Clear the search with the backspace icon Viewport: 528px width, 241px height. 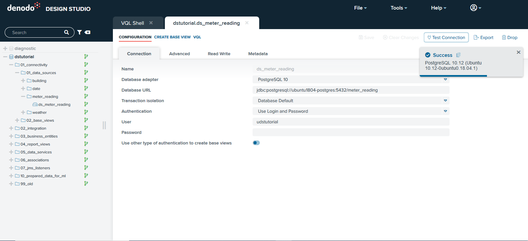point(87,32)
